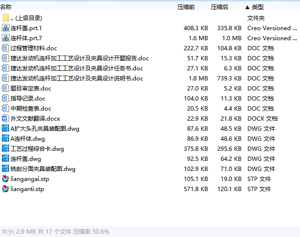
Task: Select file name 指导记录.doc
Action: pos(28,99)
